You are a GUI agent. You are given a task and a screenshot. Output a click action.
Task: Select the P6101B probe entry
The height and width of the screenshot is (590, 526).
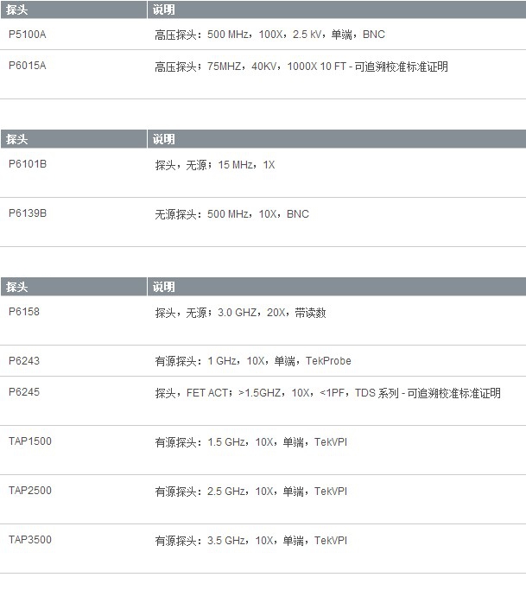coord(28,164)
